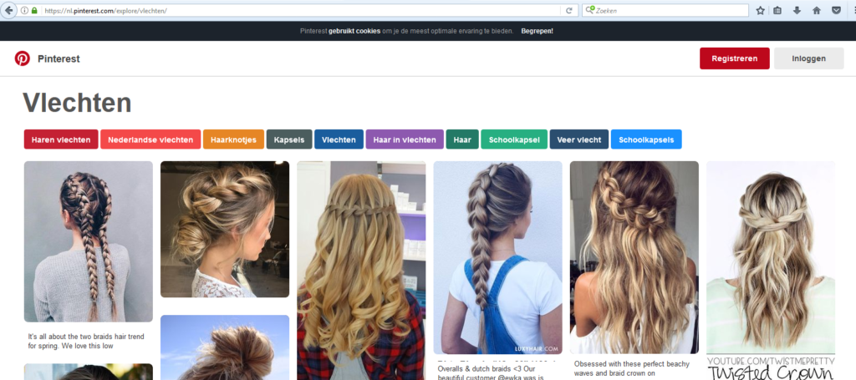
Task: Reload the page with the refresh icon
Action: (568, 10)
